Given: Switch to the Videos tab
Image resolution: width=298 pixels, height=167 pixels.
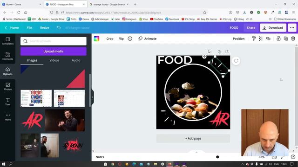Looking at the screenshot, I should (54, 60).
